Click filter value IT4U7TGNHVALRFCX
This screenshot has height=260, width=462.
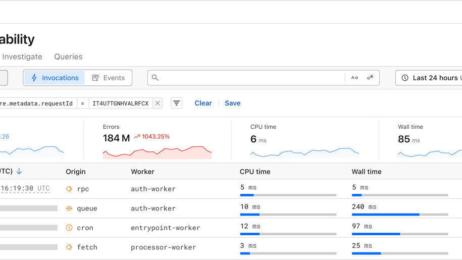pyautogui.click(x=121, y=103)
